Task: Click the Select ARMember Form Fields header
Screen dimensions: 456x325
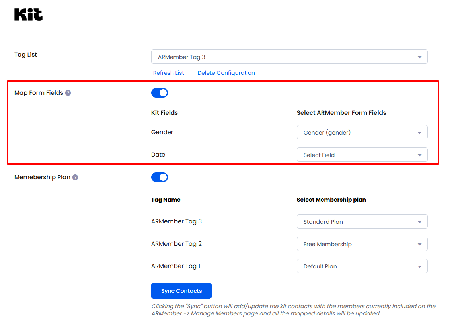Action: click(341, 113)
